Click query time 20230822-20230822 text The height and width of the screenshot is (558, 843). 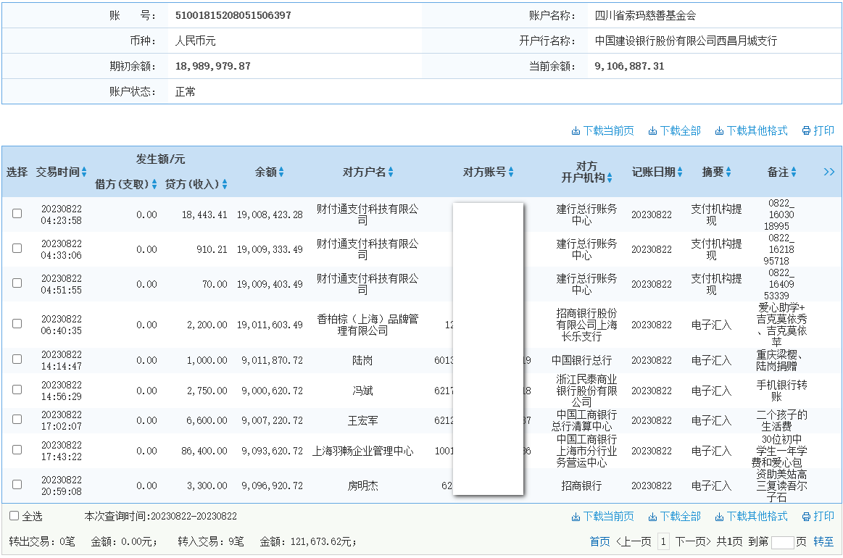(194, 517)
